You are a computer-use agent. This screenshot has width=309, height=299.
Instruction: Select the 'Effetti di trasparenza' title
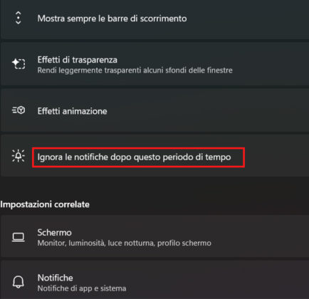pyautogui.click(x=78, y=60)
